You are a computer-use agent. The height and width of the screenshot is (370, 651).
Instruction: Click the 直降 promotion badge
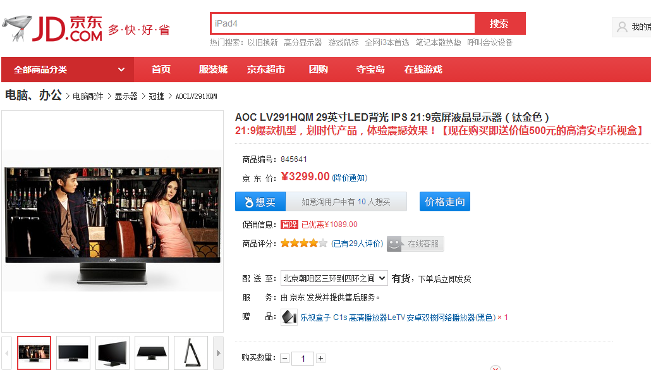click(x=289, y=225)
